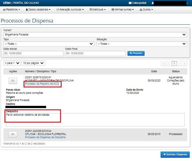Expand the Tipo dropdown
192x161 pixels.
[x=49, y=44]
